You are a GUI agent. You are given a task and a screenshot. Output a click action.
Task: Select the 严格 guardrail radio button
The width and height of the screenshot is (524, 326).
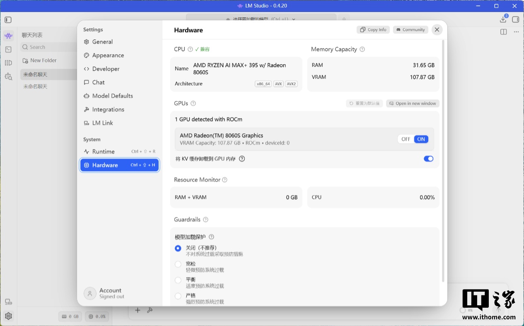(x=178, y=296)
